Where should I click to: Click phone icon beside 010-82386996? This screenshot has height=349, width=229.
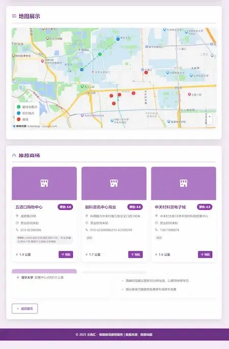click(17, 230)
